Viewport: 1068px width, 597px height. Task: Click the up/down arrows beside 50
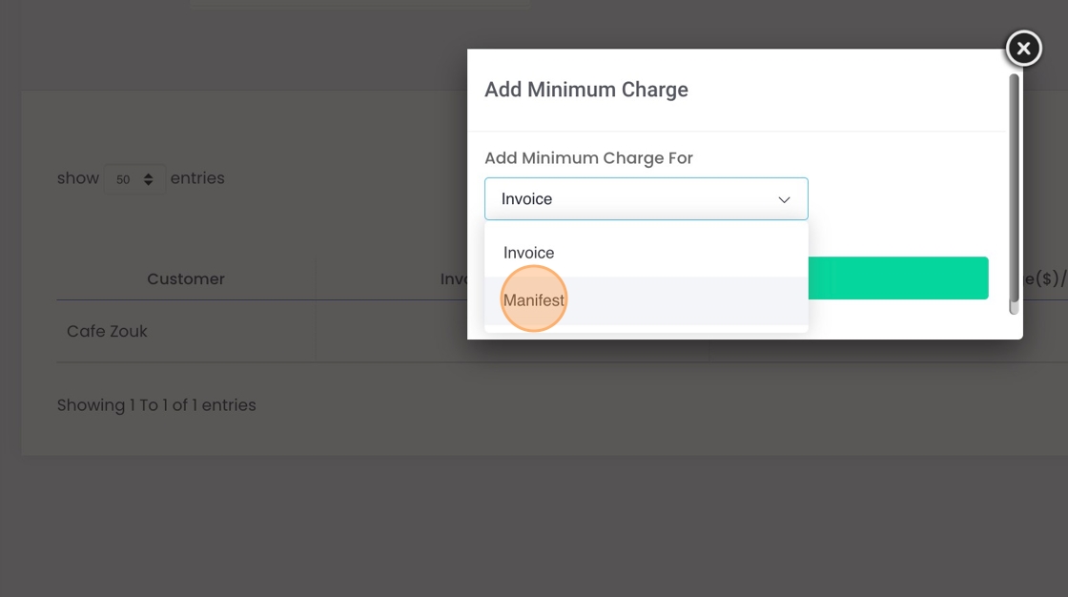pos(149,179)
